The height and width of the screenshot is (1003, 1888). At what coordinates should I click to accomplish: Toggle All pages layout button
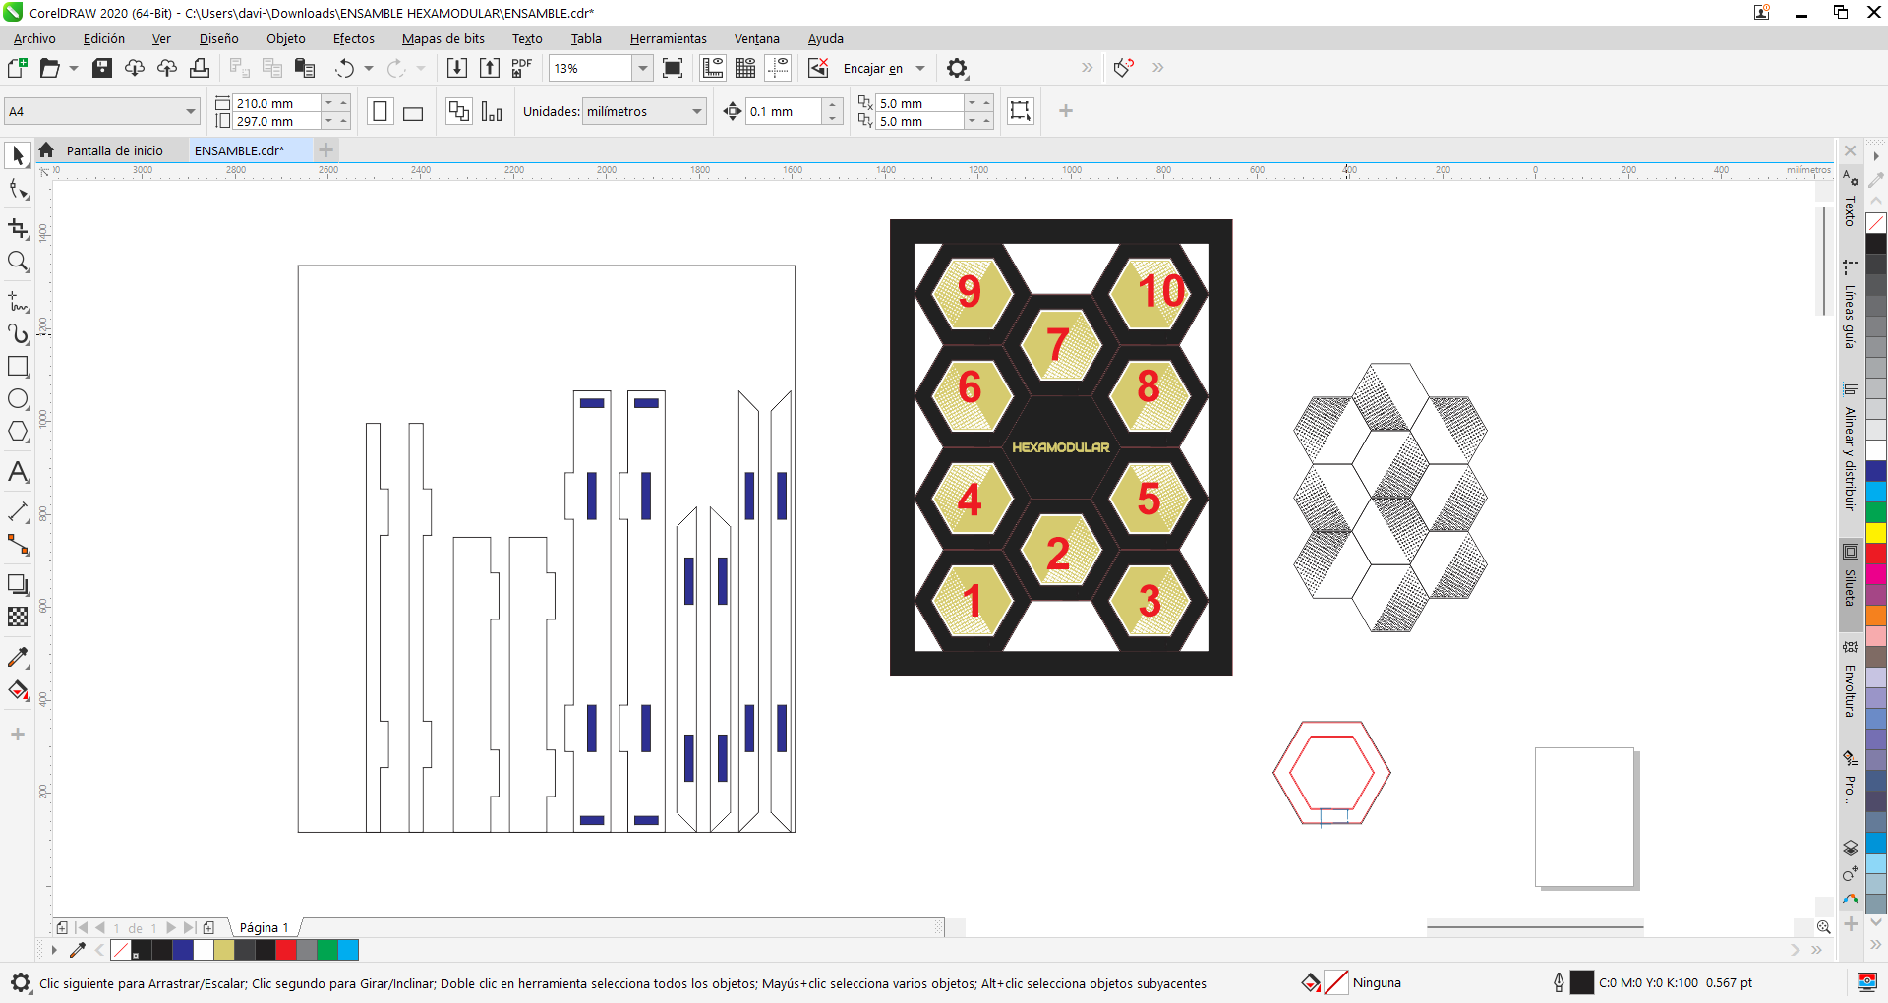(458, 111)
